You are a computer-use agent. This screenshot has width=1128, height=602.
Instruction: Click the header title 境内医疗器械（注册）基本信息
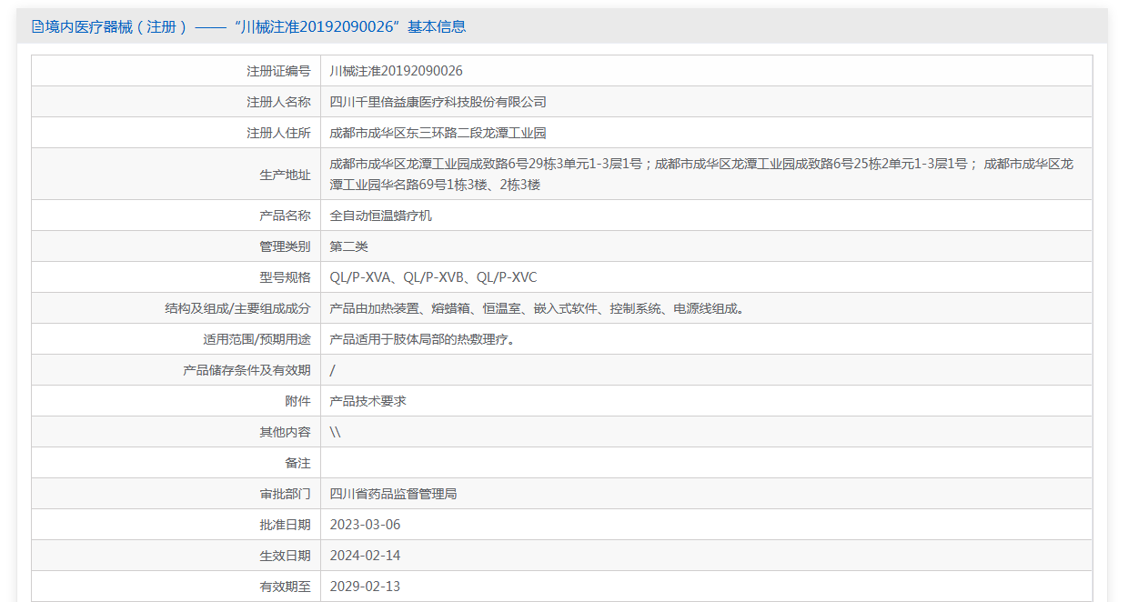click(256, 26)
